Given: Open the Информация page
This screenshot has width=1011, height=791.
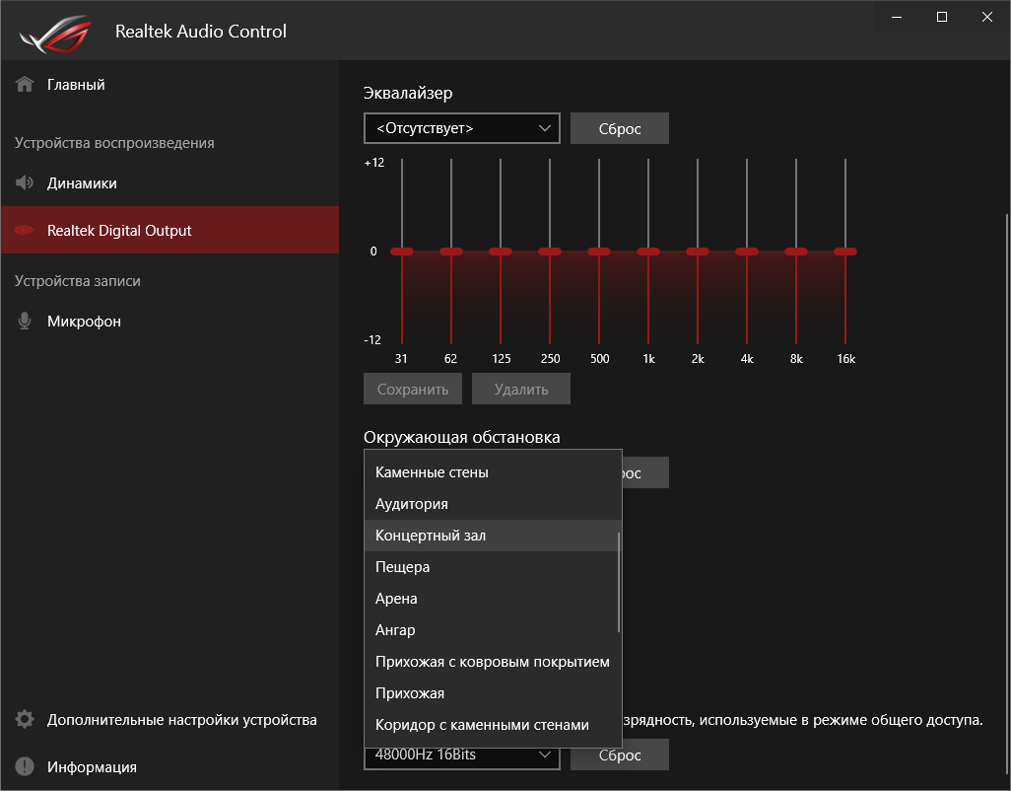Looking at the screenshot, I should point(169,766).
